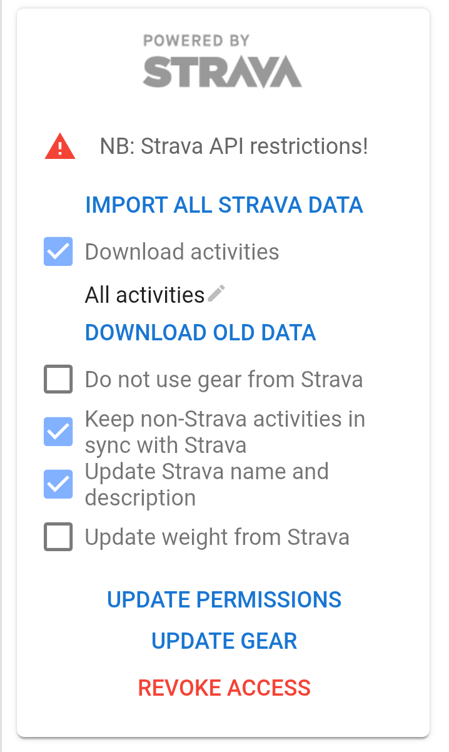
Task: Open the 'NB: Strava API restrictions!' notice text
Action: click(x=234, y=147)
